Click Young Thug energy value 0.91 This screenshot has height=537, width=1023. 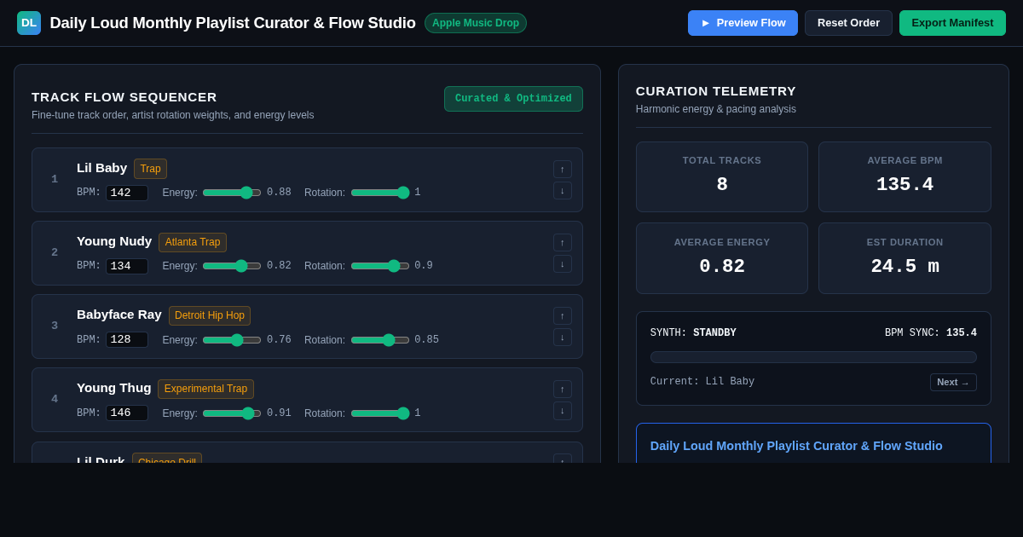[x=279, y=413]
